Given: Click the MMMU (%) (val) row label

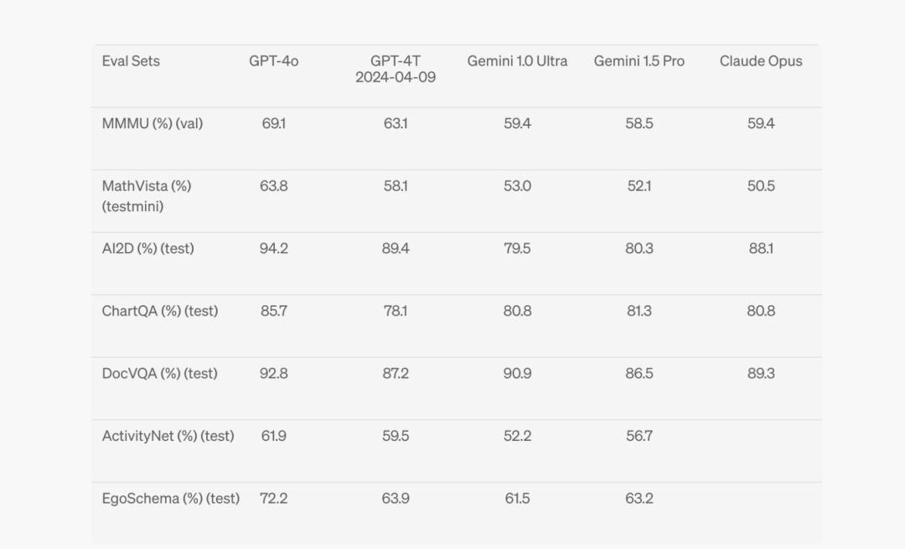Looking at the screenshot, I should [153, 123].
